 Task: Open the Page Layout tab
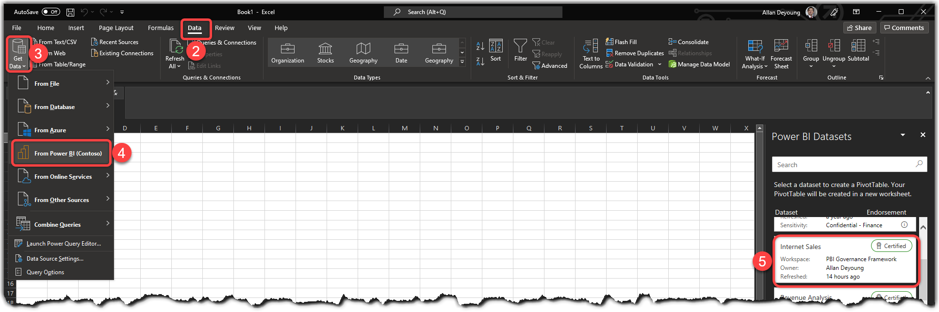116,28
